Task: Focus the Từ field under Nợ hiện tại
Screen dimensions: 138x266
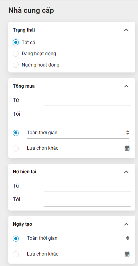Action: 87,186
